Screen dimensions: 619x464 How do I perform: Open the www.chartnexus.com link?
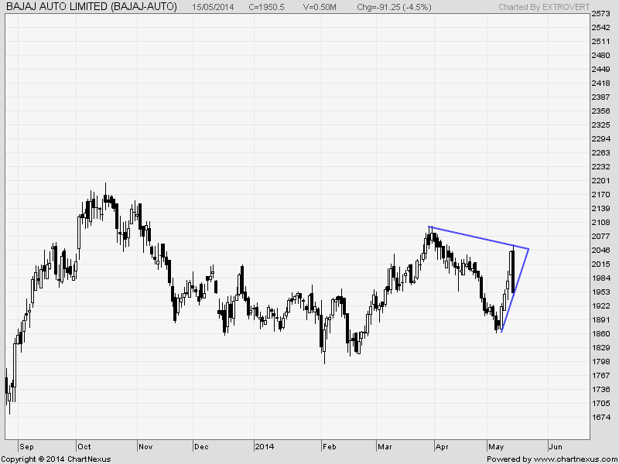point(573,459)
